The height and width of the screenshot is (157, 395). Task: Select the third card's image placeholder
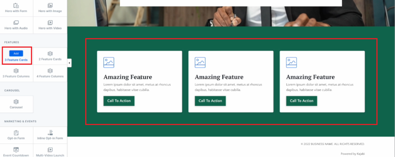(x=291, y=62)
